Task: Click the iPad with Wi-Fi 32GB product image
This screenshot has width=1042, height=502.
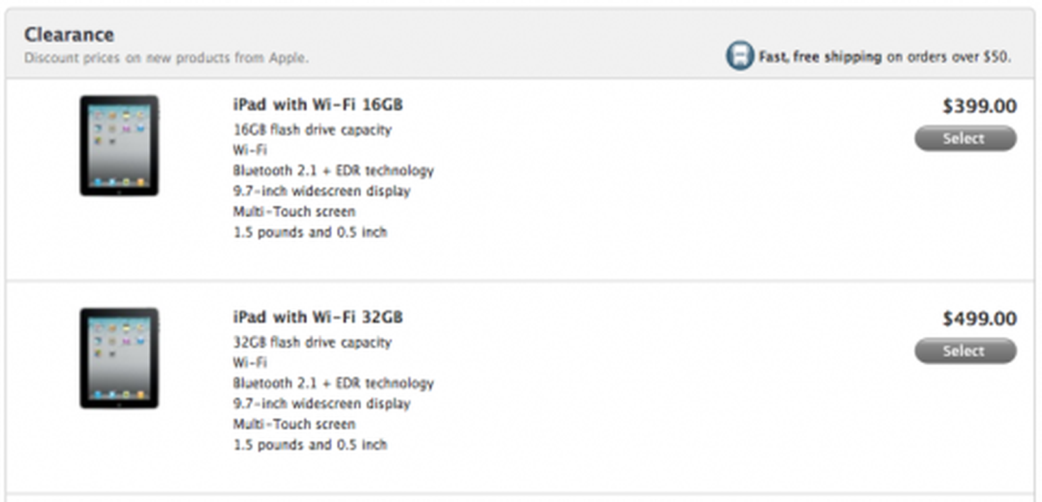Action: point(119,357)
